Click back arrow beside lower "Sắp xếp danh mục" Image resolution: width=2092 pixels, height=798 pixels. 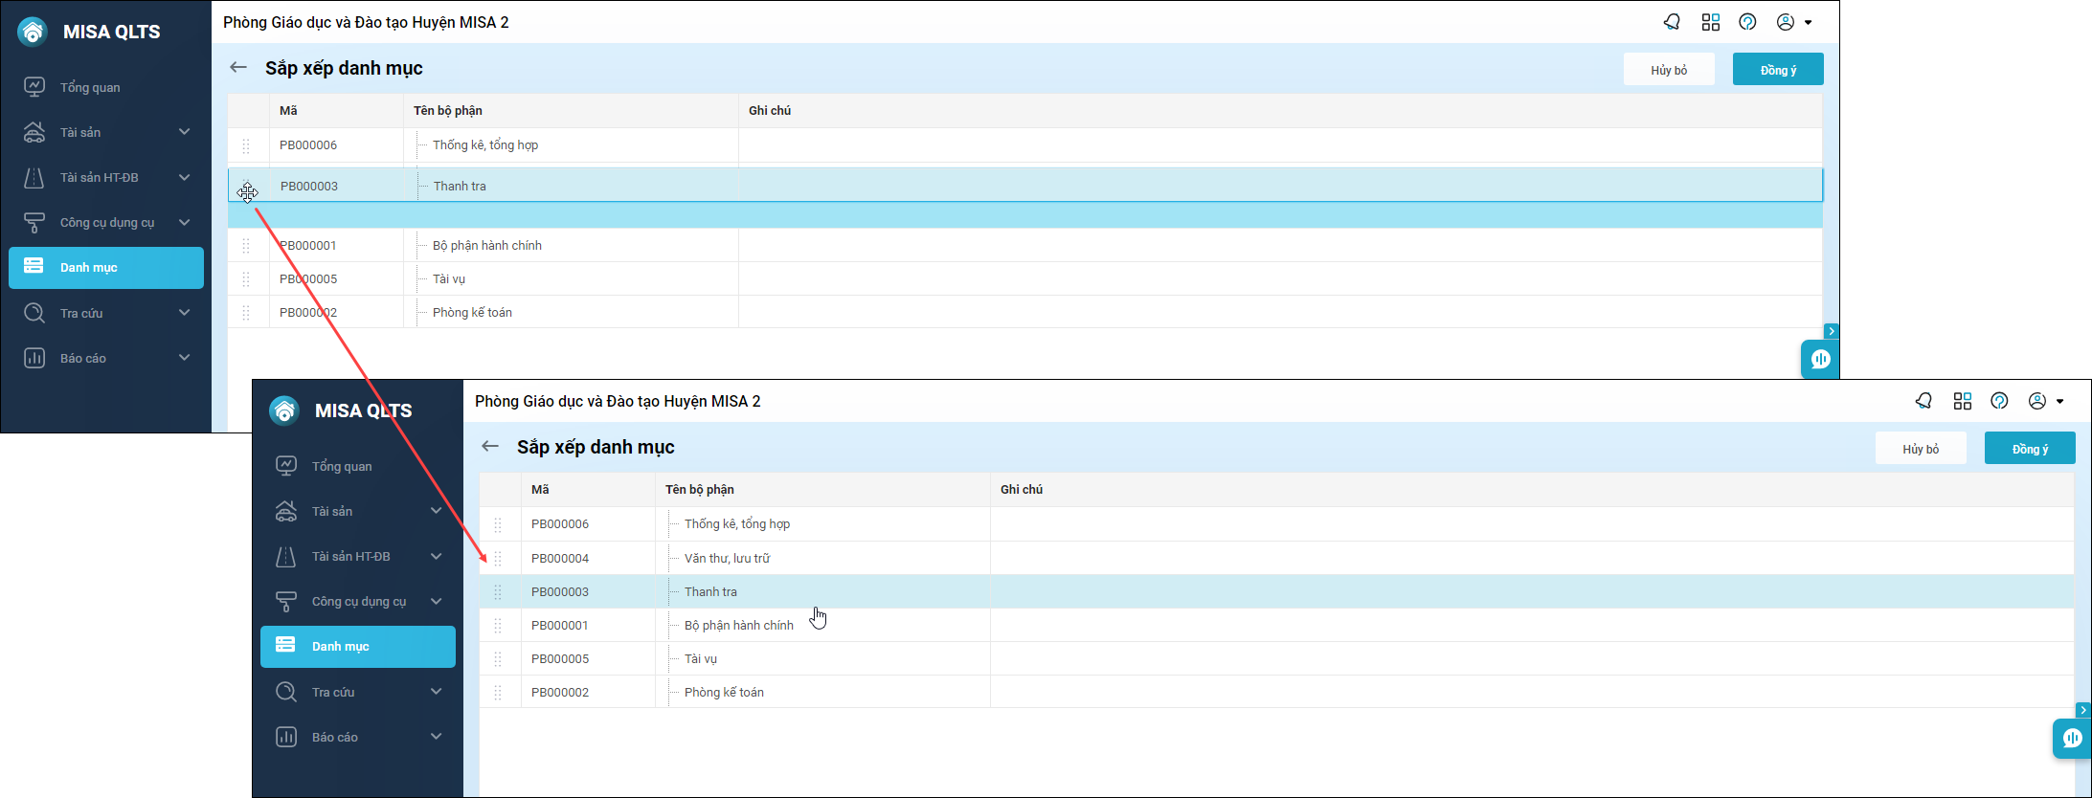(x=490, y=447)
